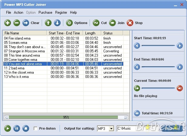Enable the Pre-listen checkbox
187x136 pixels.
coord(35,128)
